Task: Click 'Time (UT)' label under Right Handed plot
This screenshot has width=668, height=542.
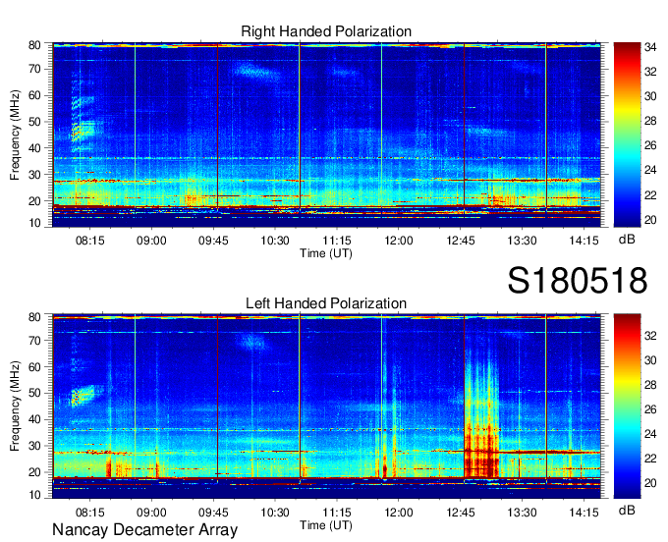Action: point(326,253)
